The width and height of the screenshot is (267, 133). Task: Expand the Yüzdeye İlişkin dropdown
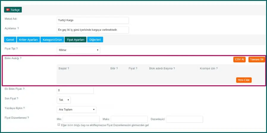[x=76, y=110]
